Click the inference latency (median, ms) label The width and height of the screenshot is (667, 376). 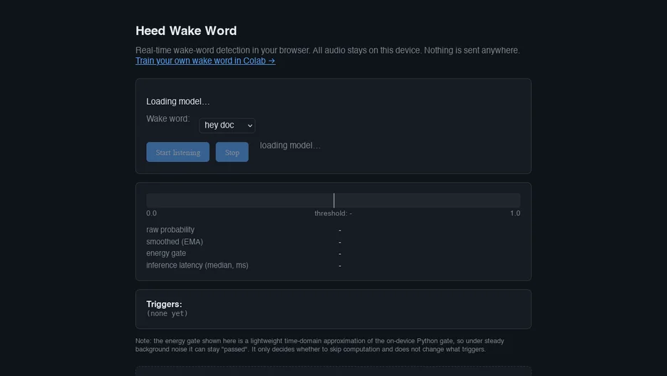point(197,265)
